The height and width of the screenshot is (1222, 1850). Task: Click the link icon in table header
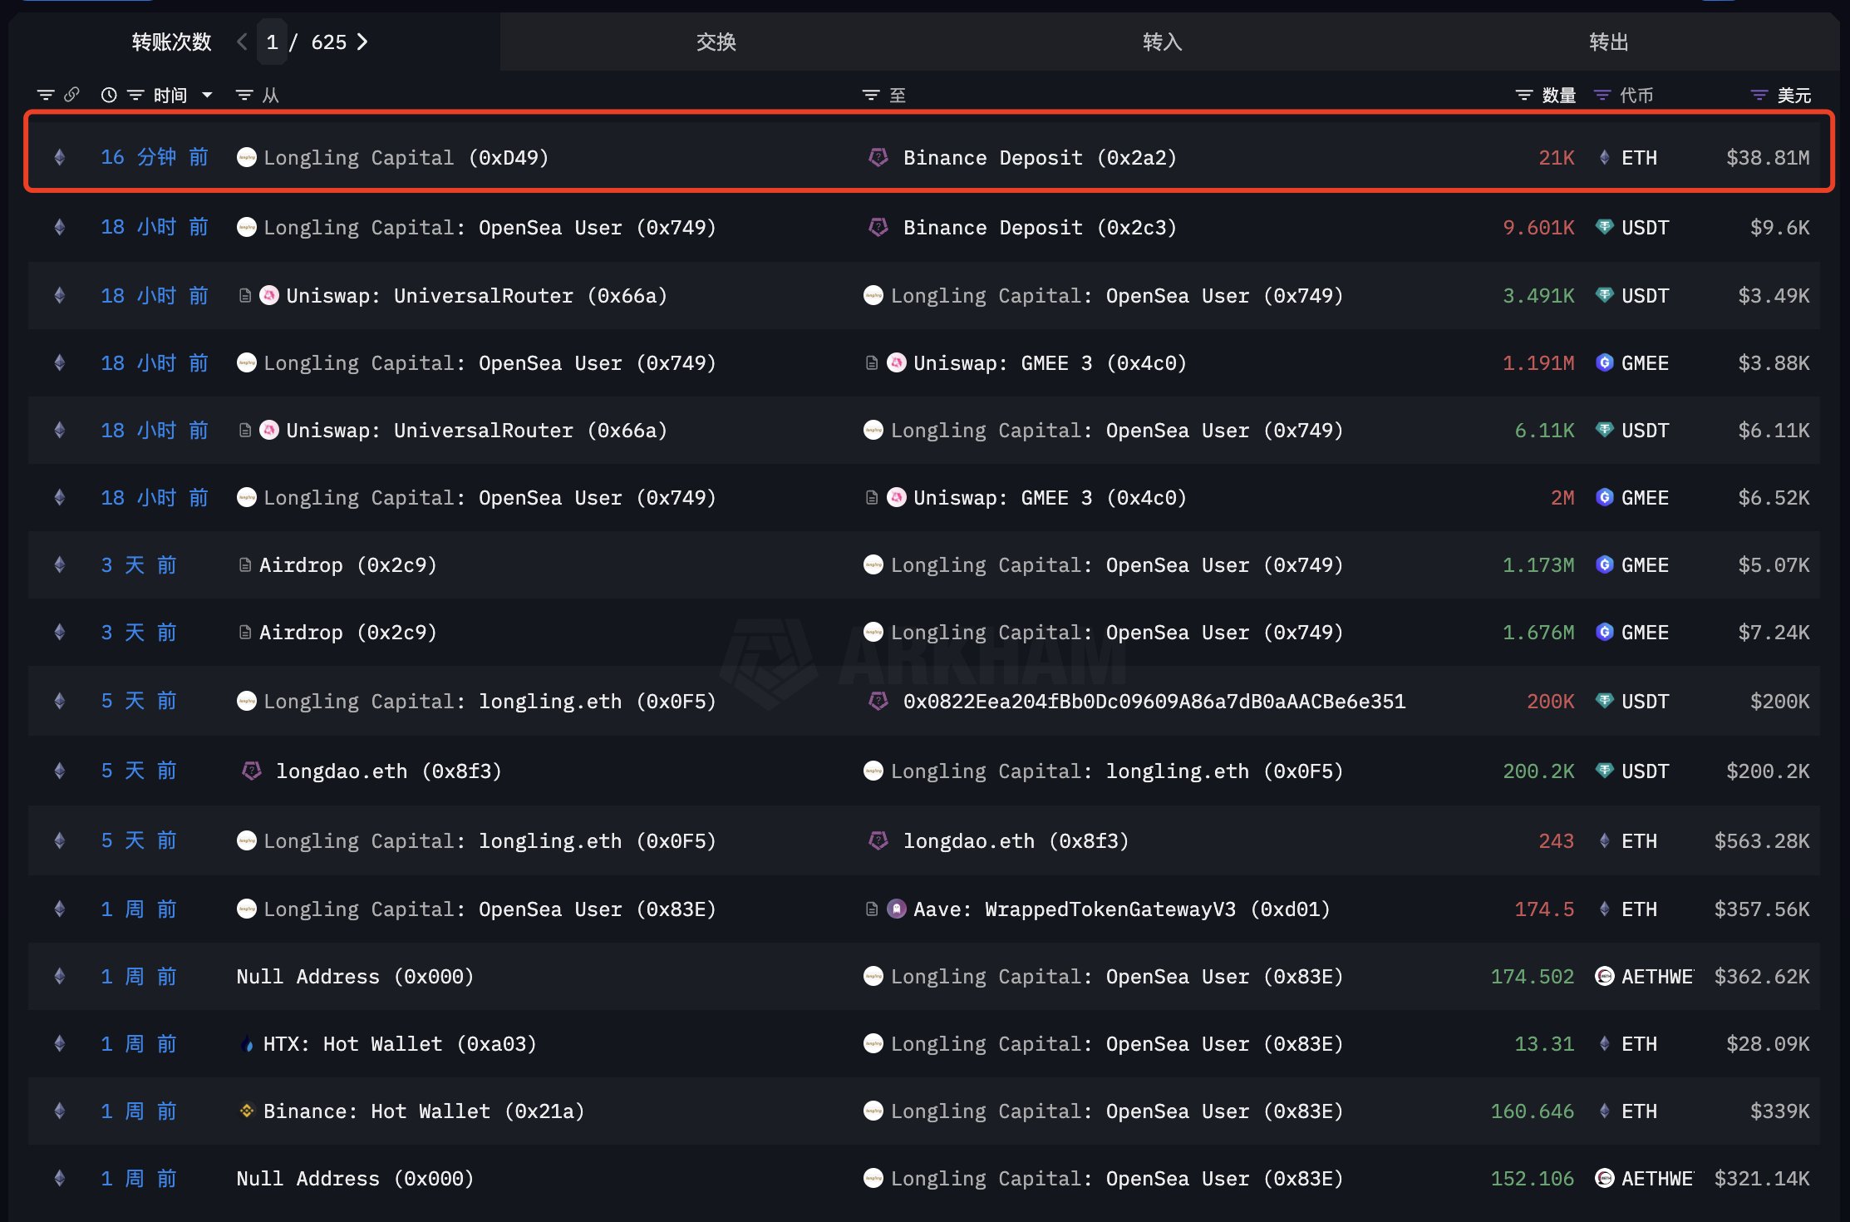tap(71, 95)
